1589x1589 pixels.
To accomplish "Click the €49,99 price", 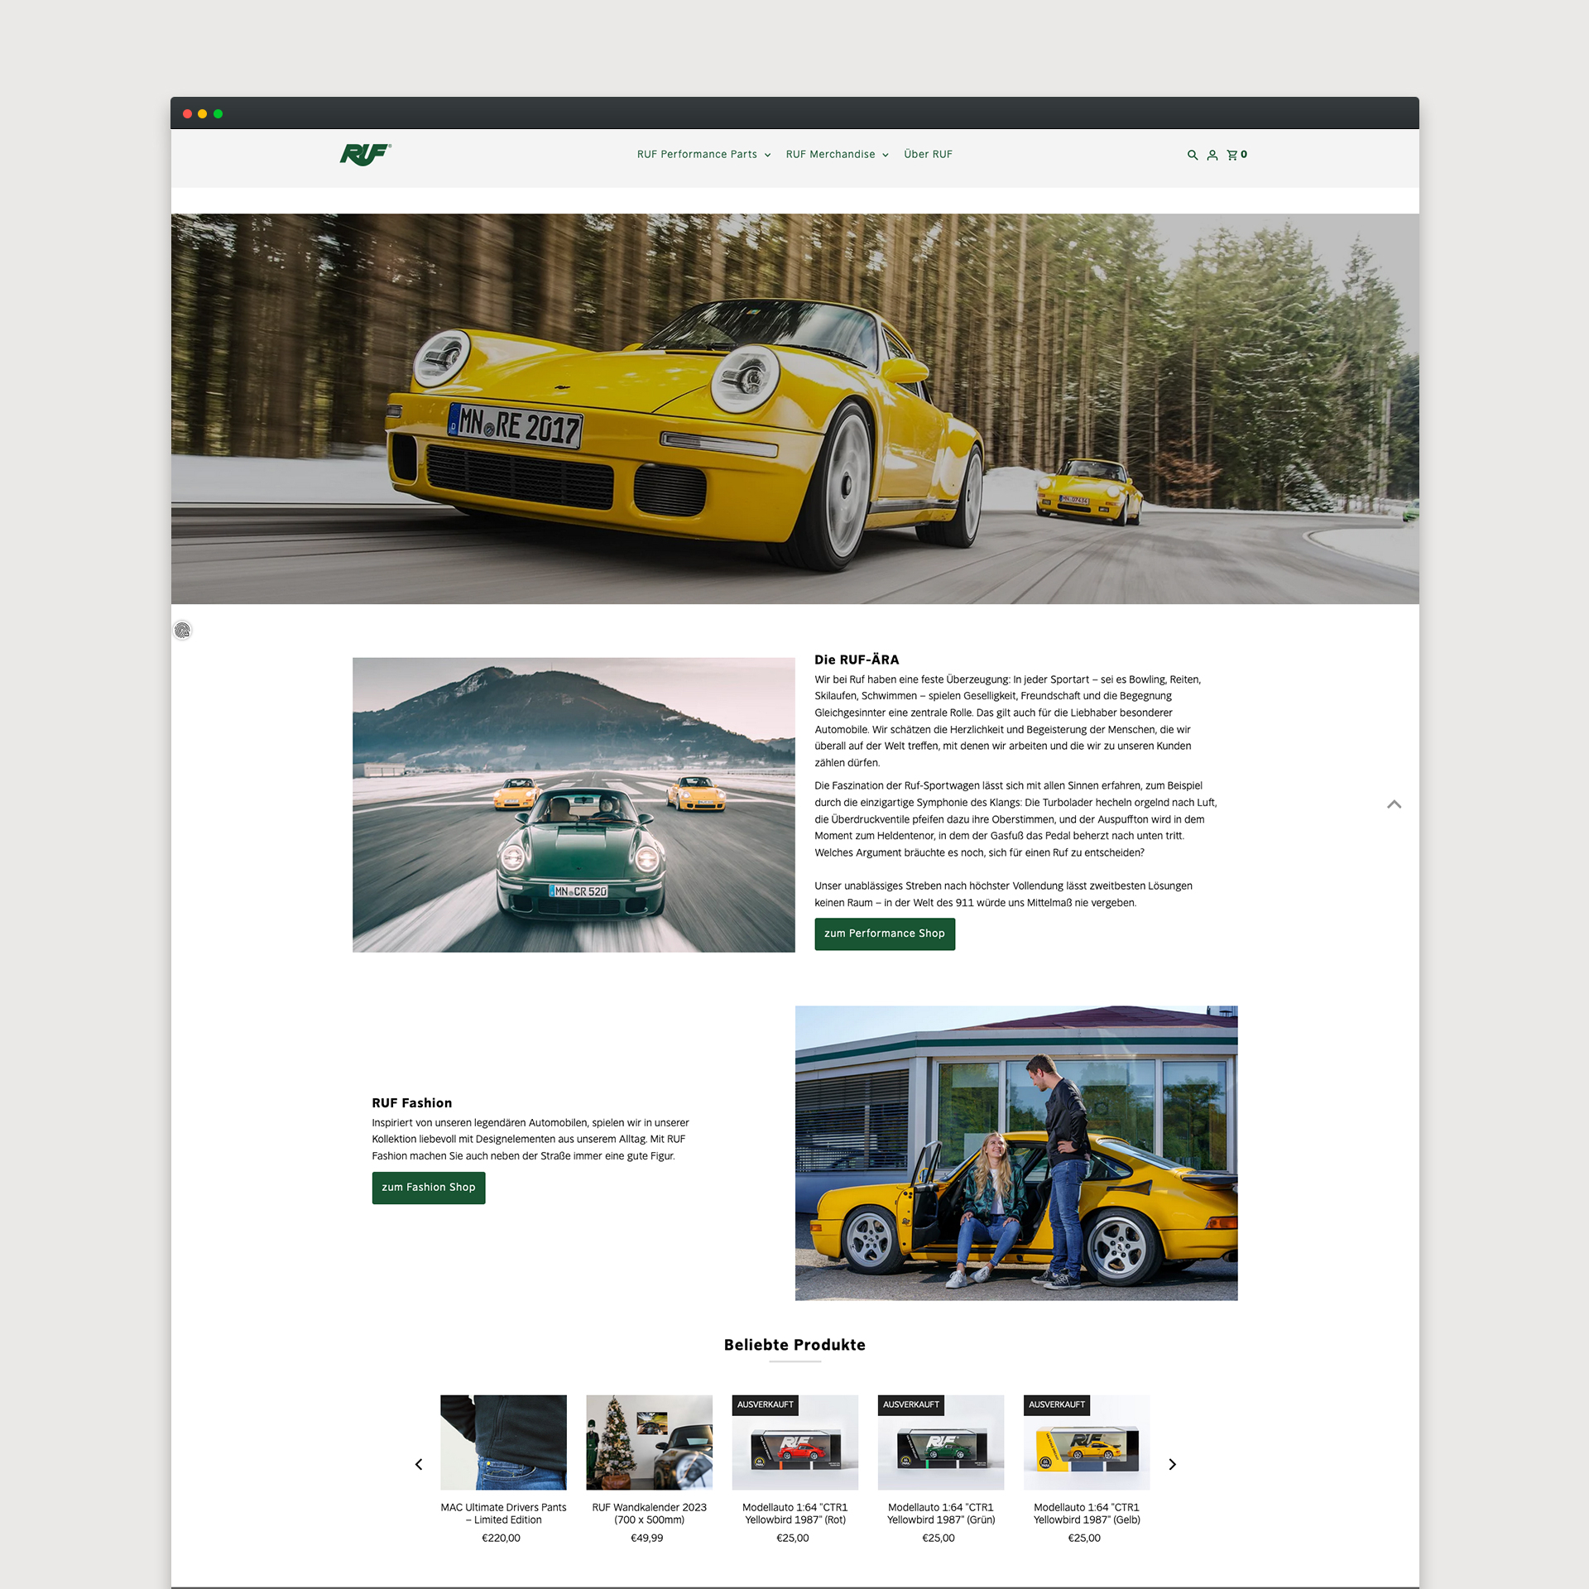I will coord(647,1538).
